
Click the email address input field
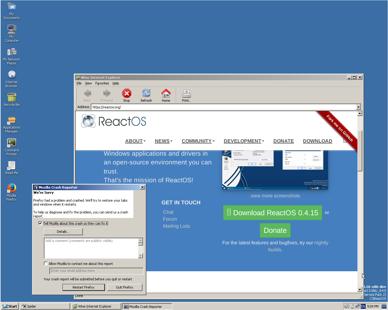(x=96, y=271)
